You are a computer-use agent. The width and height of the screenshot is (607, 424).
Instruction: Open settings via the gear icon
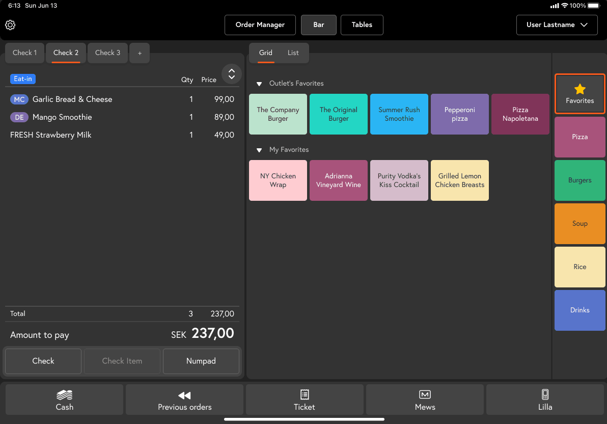coord(10,25)
